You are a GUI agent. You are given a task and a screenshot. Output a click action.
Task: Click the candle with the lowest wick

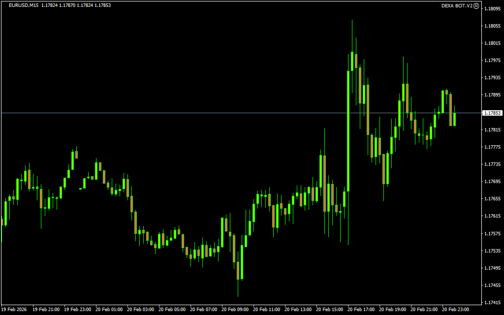point(238,271)
